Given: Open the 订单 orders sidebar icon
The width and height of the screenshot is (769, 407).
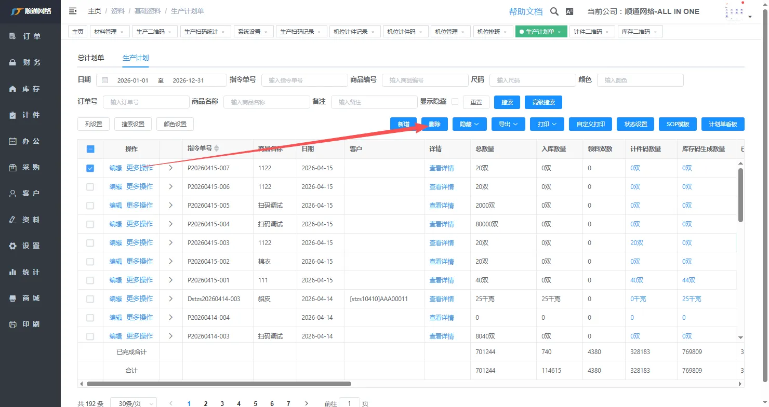Looking at the screenshot, I should pyautogui.click(x=13, y=36).
